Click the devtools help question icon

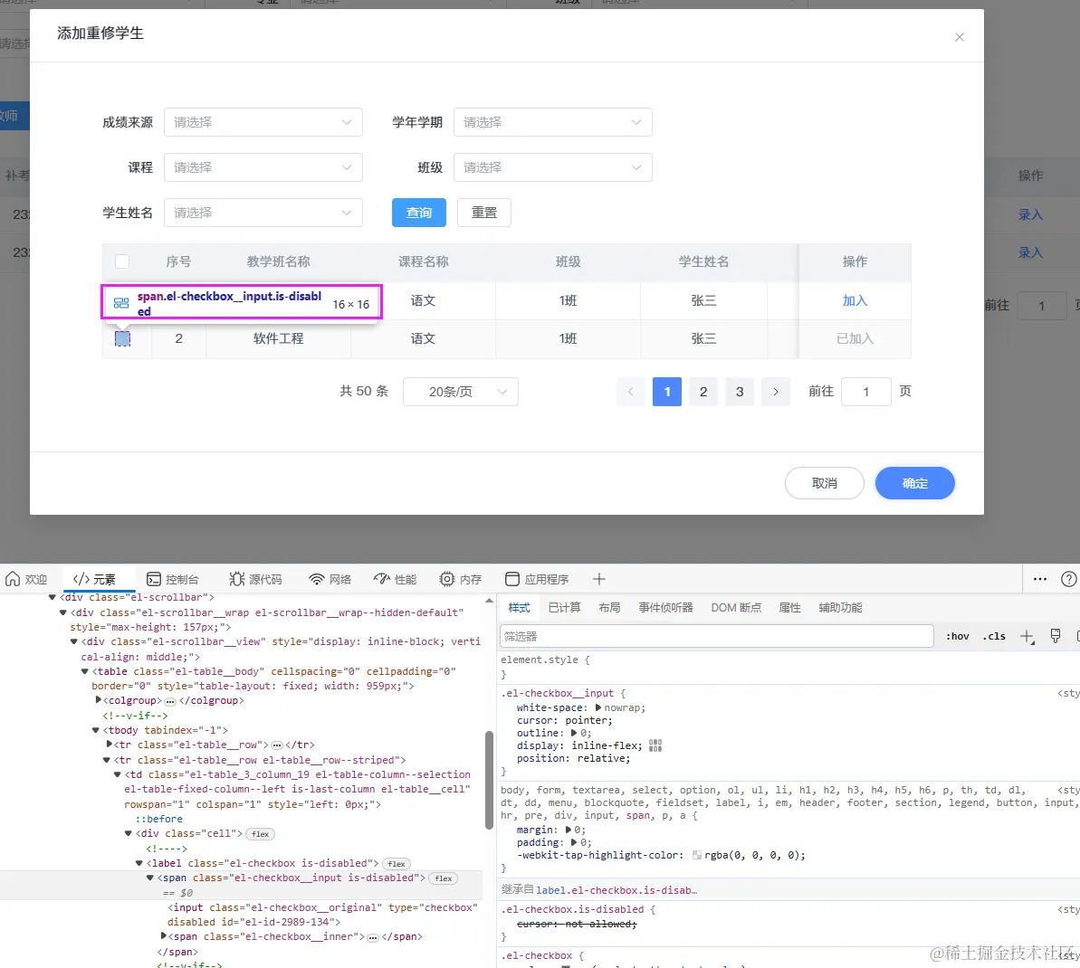pos(1069,579)
